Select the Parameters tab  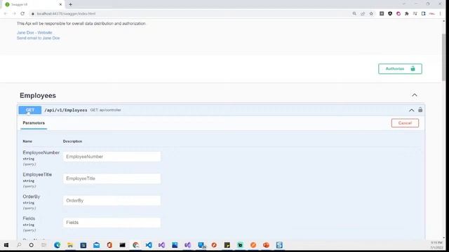(34, 123)
